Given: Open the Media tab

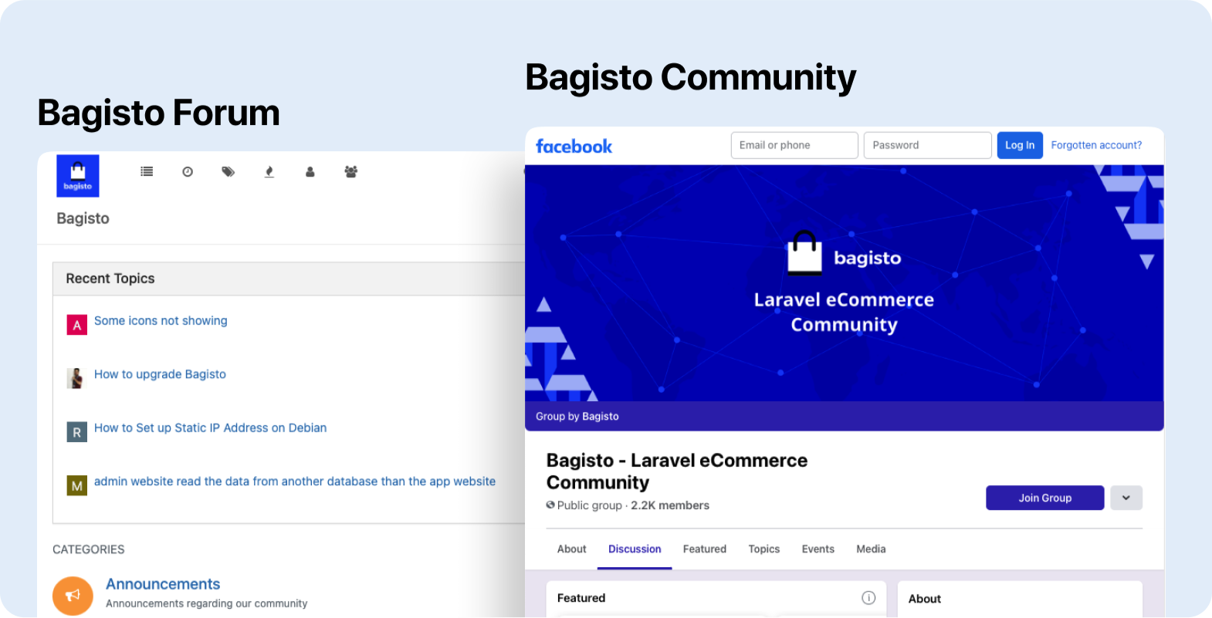Looking at the screenshot, I should tap(871, 549).
